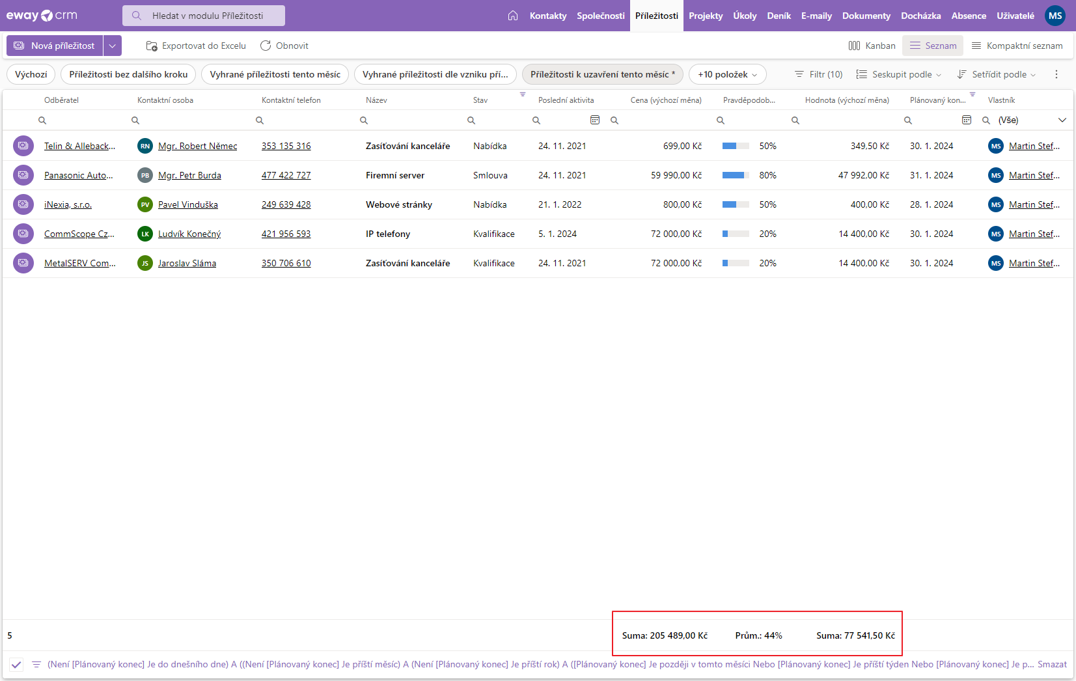
Task: Switch to Kompaktní seznam view
Action: click(x=1017, y=46)
